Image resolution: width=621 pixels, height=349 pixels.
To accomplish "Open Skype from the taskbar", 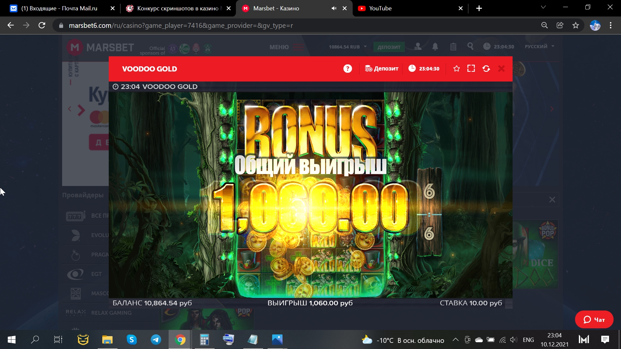I will [x=131, y=340].
